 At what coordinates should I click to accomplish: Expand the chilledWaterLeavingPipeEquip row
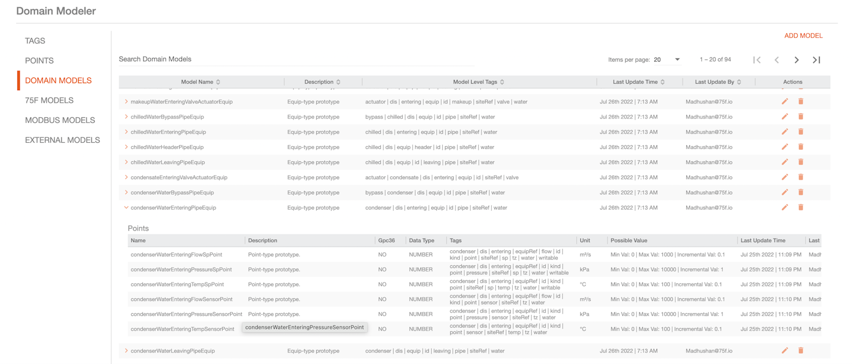click(x=126, y=162)
